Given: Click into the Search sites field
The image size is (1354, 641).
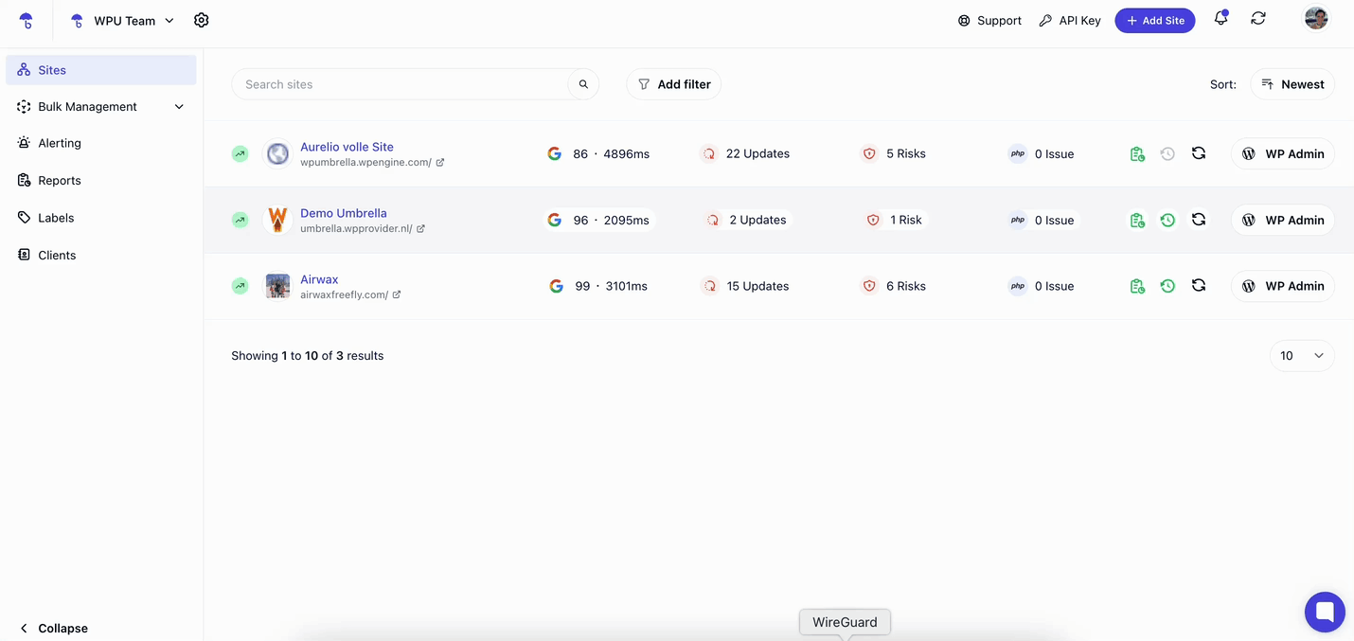Looking at the screenshot, I should (x=398, y=84).
